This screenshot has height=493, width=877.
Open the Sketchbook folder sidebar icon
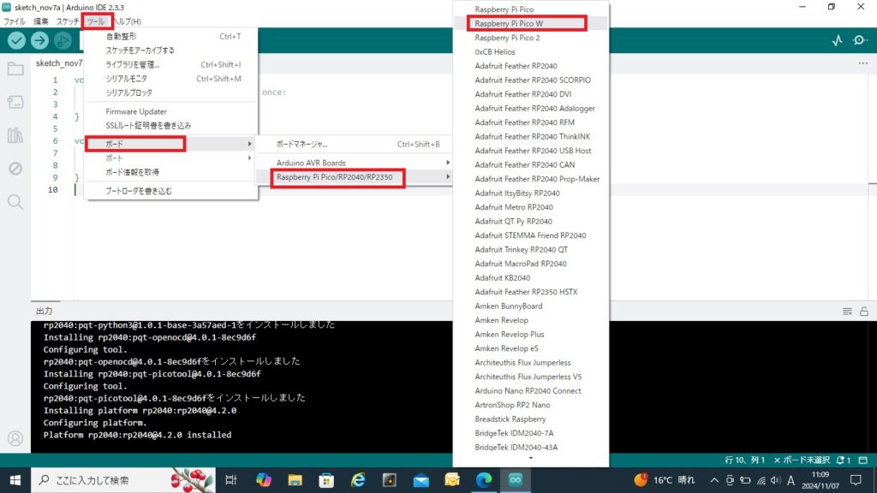pyautogui.click(x=15, y=68)
